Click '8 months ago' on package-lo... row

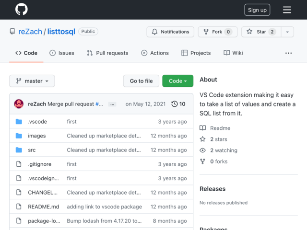click(170, 221)
